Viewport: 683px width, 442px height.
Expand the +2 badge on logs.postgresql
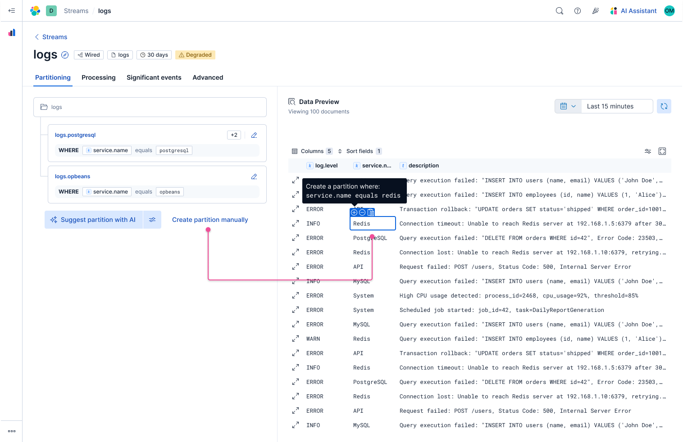tap(234, 135)
